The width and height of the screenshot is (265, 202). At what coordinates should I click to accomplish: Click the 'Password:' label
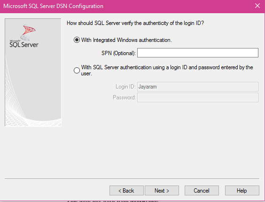124,97
